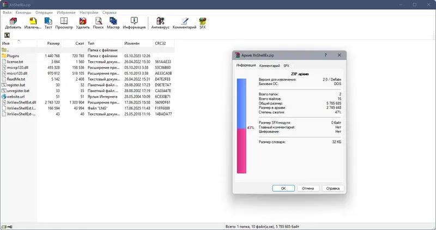Click the type text Файл "LNG"
The image size is (436, 230).
[x=98, y=108]
